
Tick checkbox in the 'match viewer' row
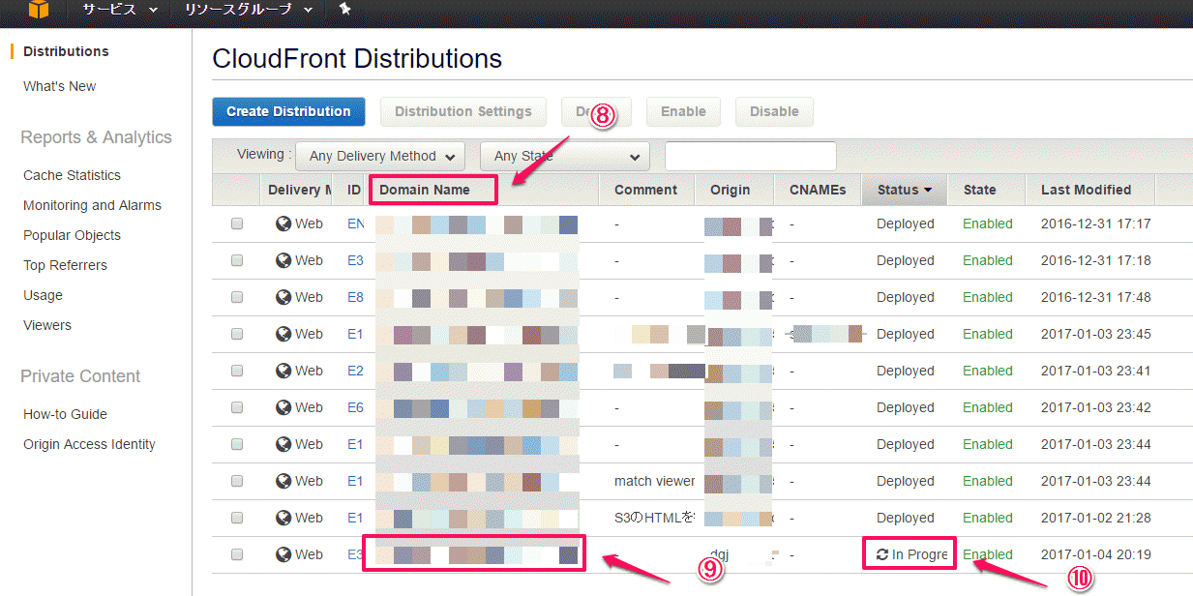point(237,481)
